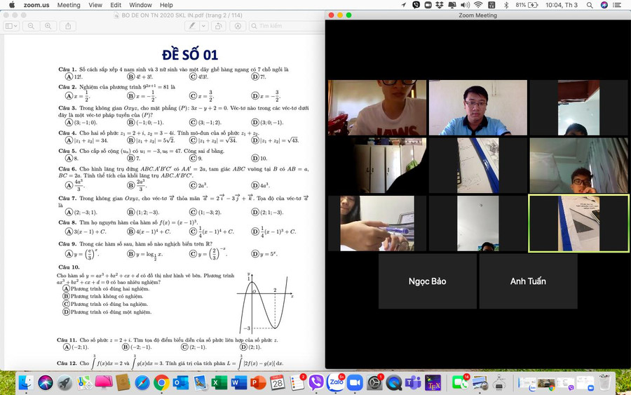Image resolution: width=631 pixels, height=395 pixels.
Task: Click the Share button in Preview toolbar
Action: click(69, 26)
